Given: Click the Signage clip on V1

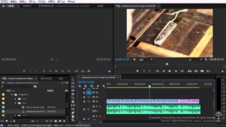Looking at the screenshot, I should 193,101.
